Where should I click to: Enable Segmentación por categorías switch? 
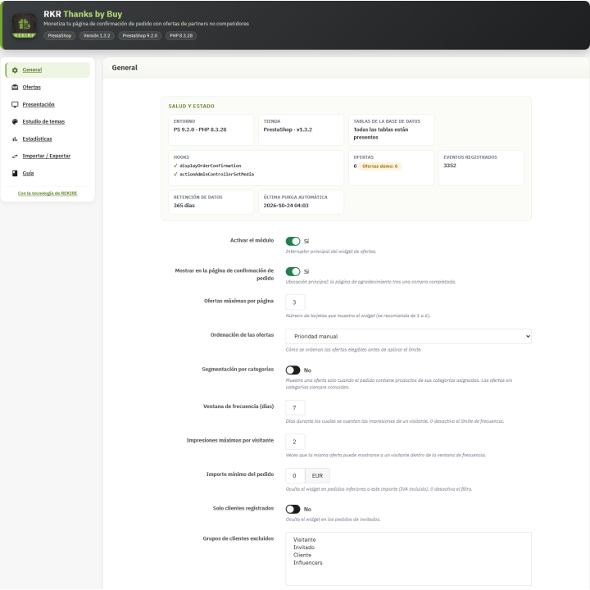pos(293,370)
